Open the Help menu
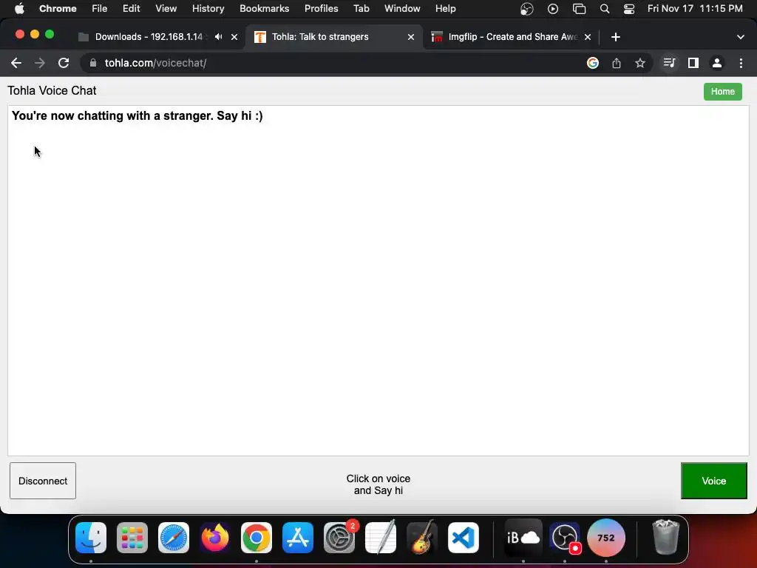This screenshot has width=757, height=568. (446, 9)
